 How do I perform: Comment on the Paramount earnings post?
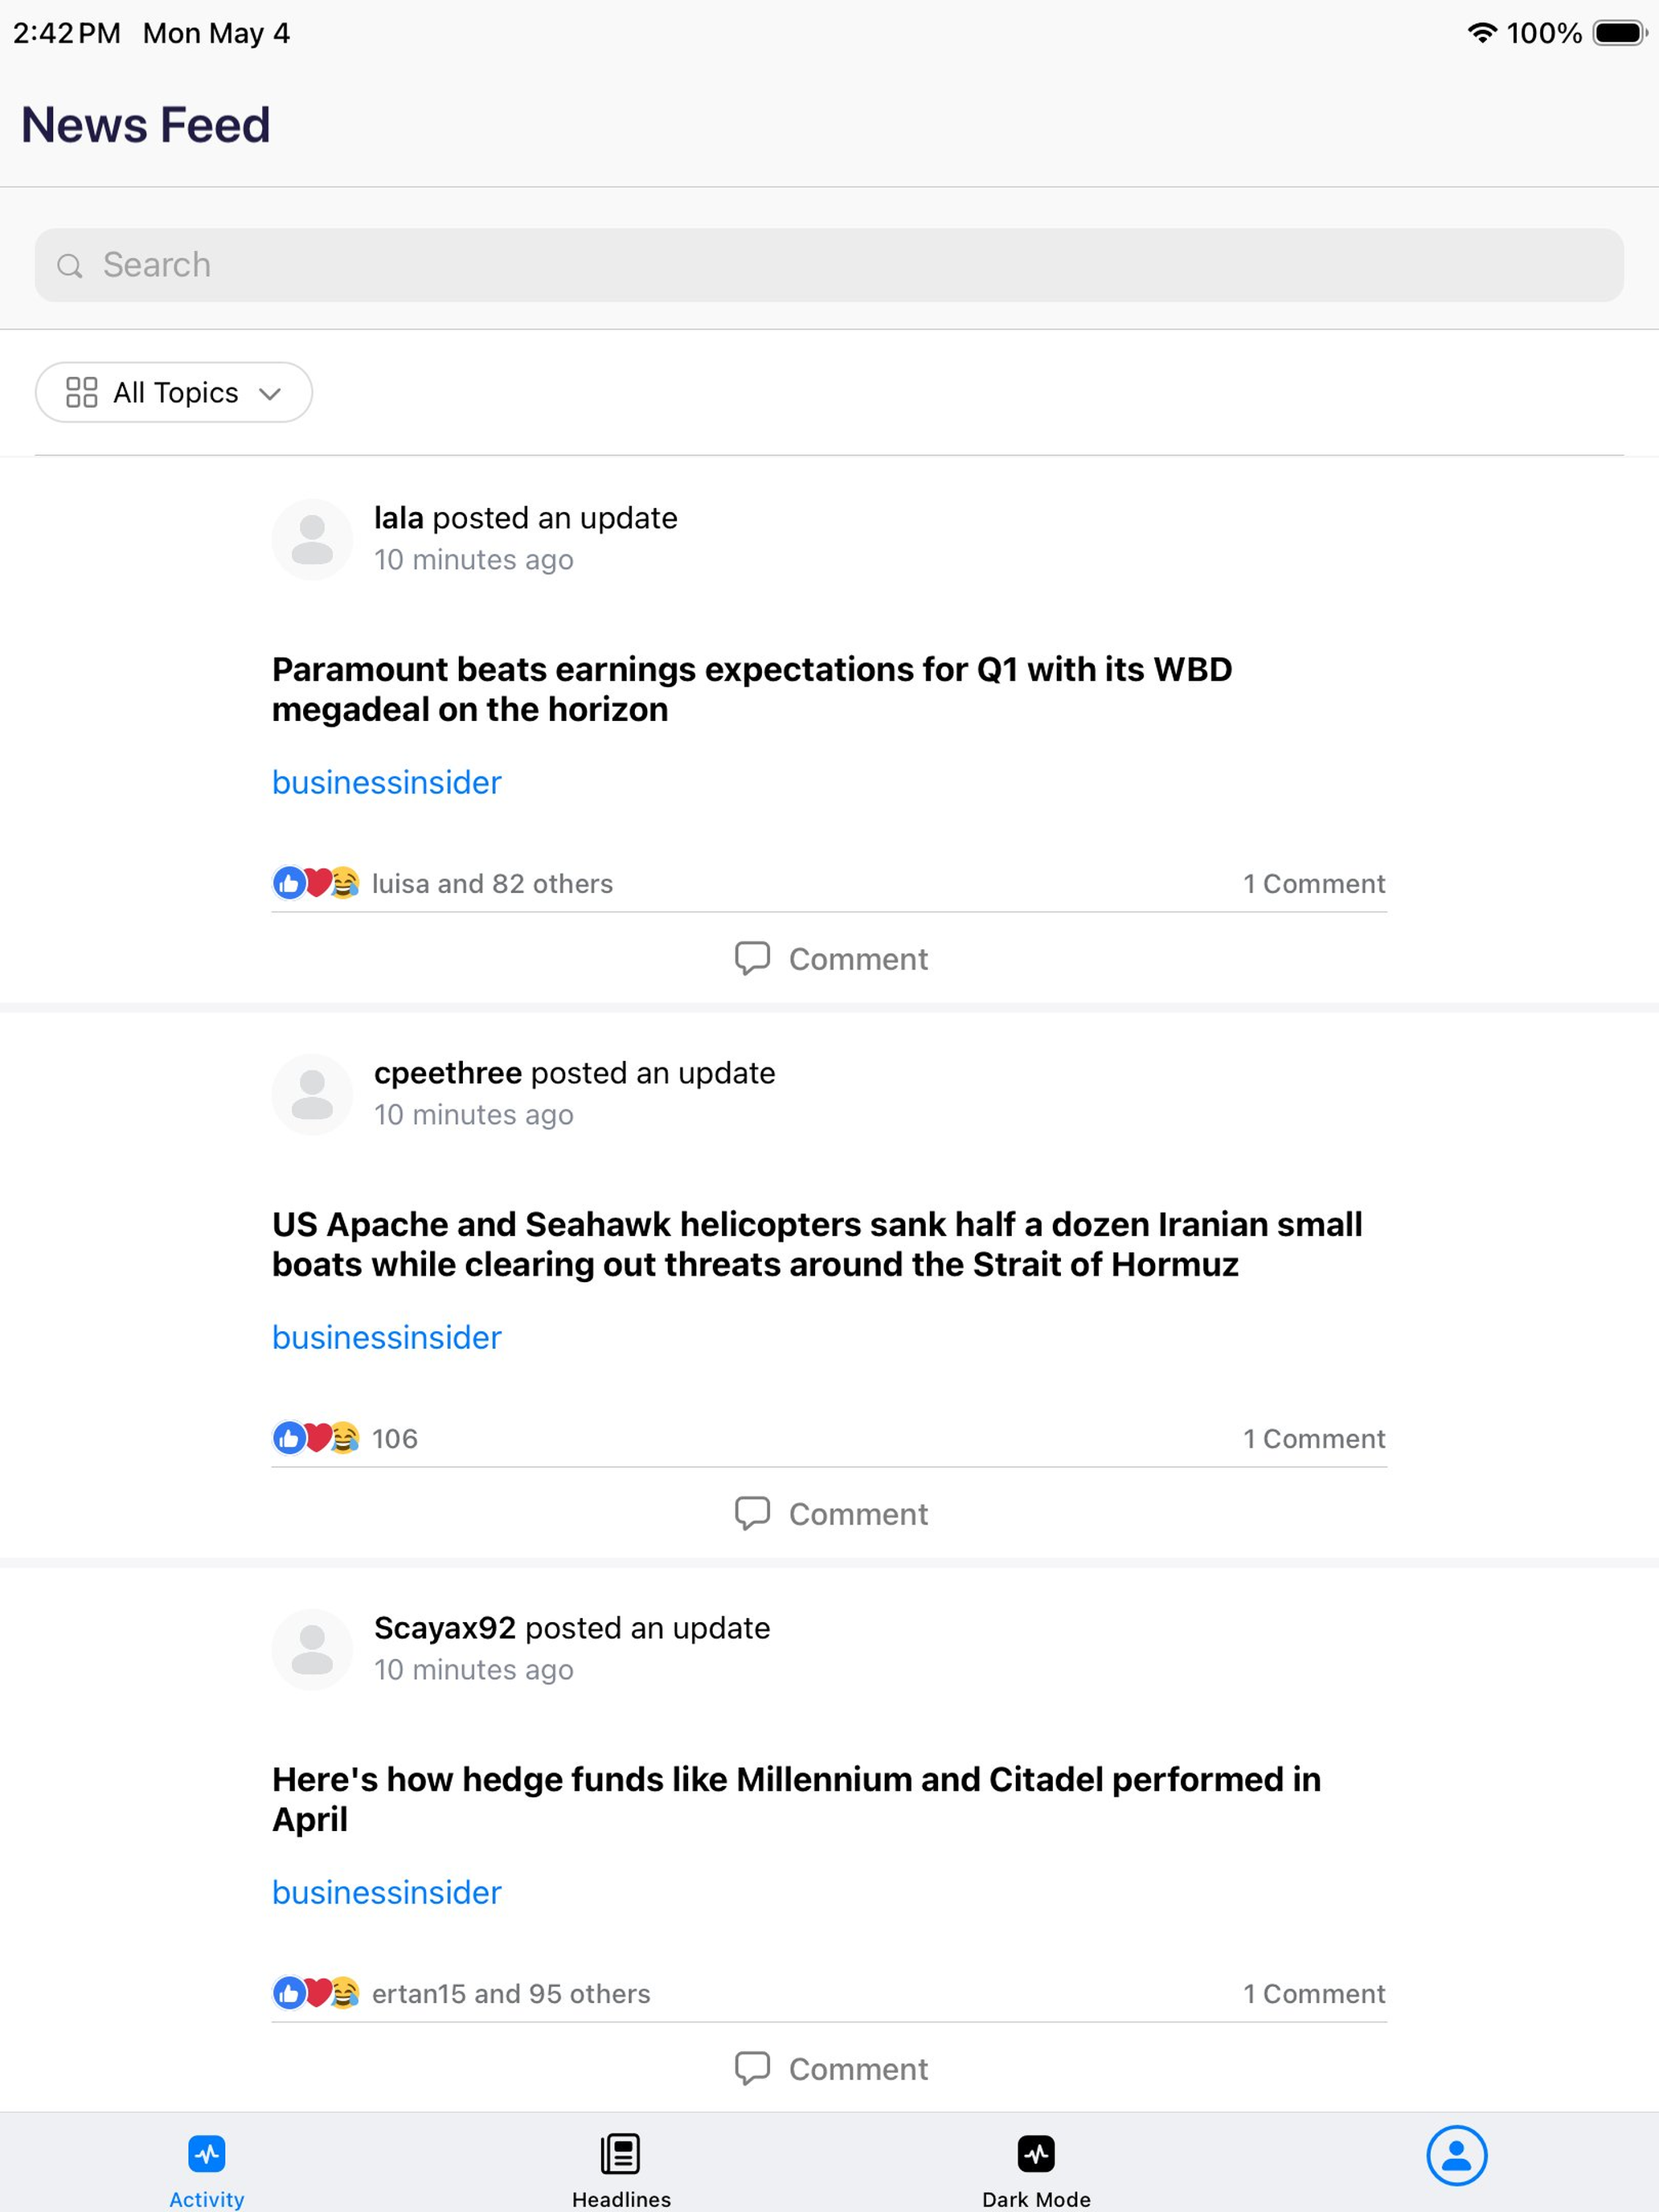coord(831,959)
